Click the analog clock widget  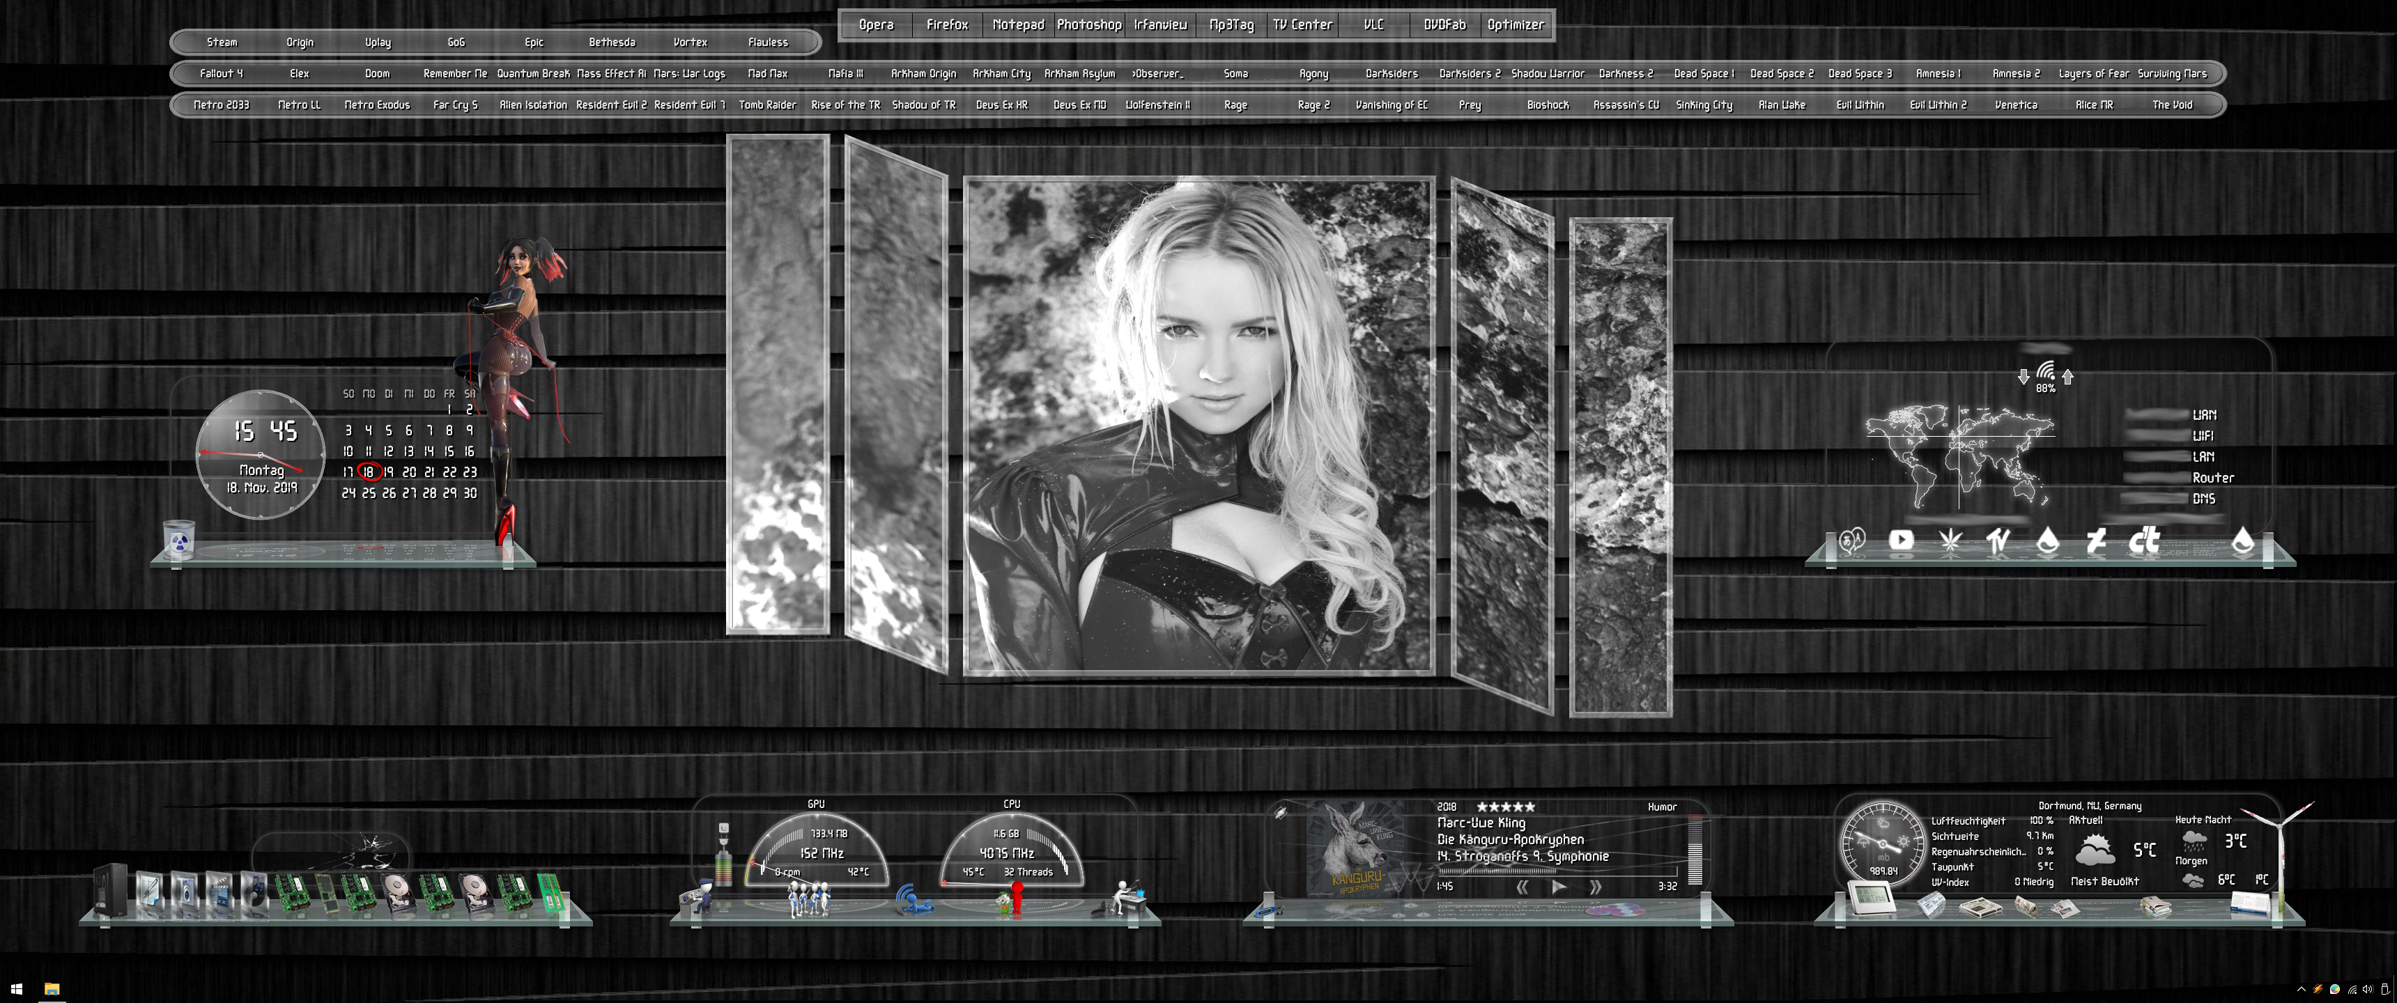[x=261, y=454]
